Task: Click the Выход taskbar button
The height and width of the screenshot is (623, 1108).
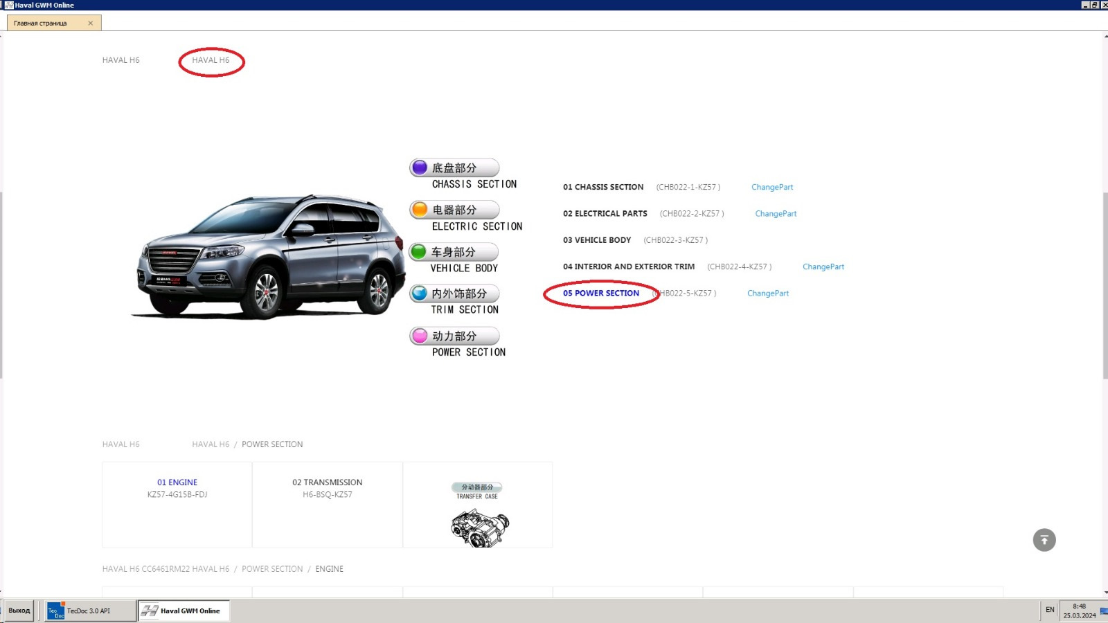Action: (x=19, y=611)
